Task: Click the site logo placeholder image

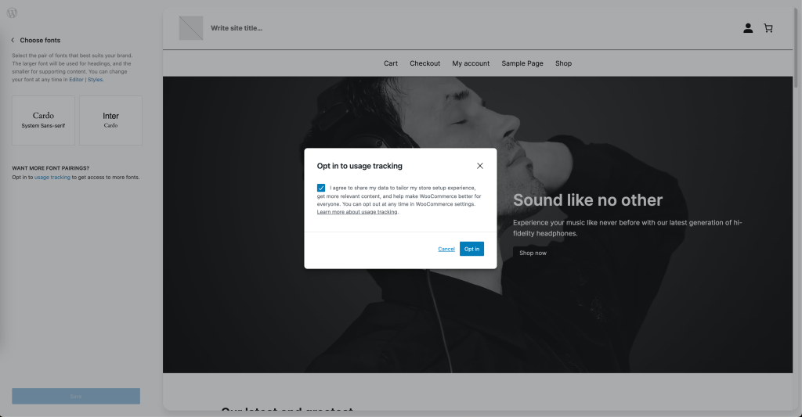Action: pos(190,28)
